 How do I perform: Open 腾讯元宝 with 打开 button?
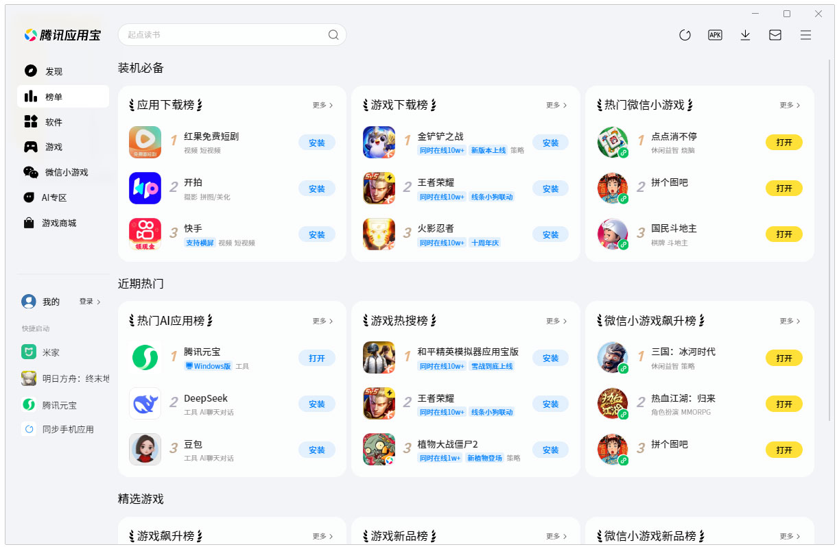[x=317, y=358]
